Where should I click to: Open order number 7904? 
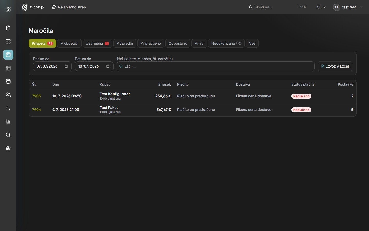pyautogui.click(x=36, y=110)
